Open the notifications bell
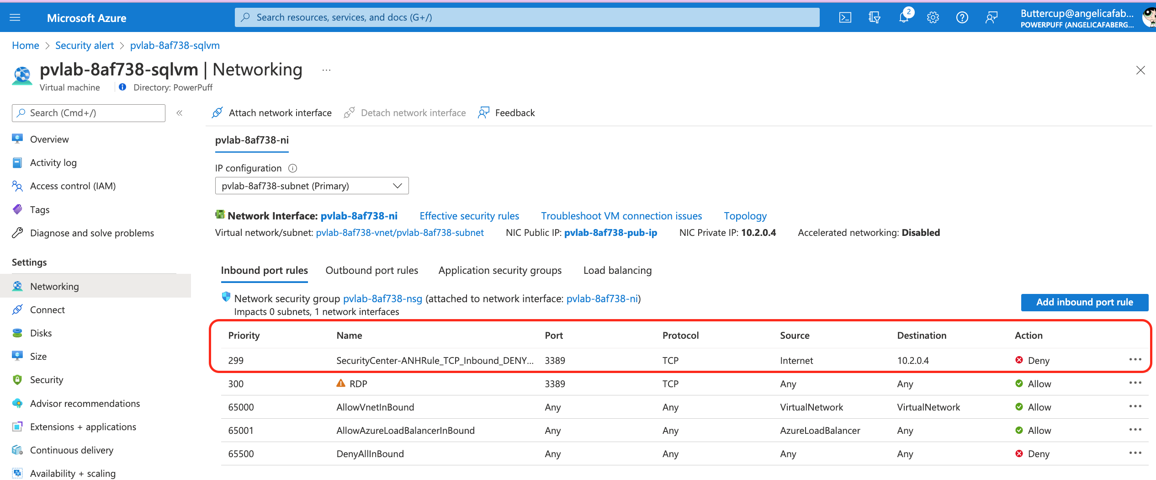Screen dimensions: 1156x480 903,17
